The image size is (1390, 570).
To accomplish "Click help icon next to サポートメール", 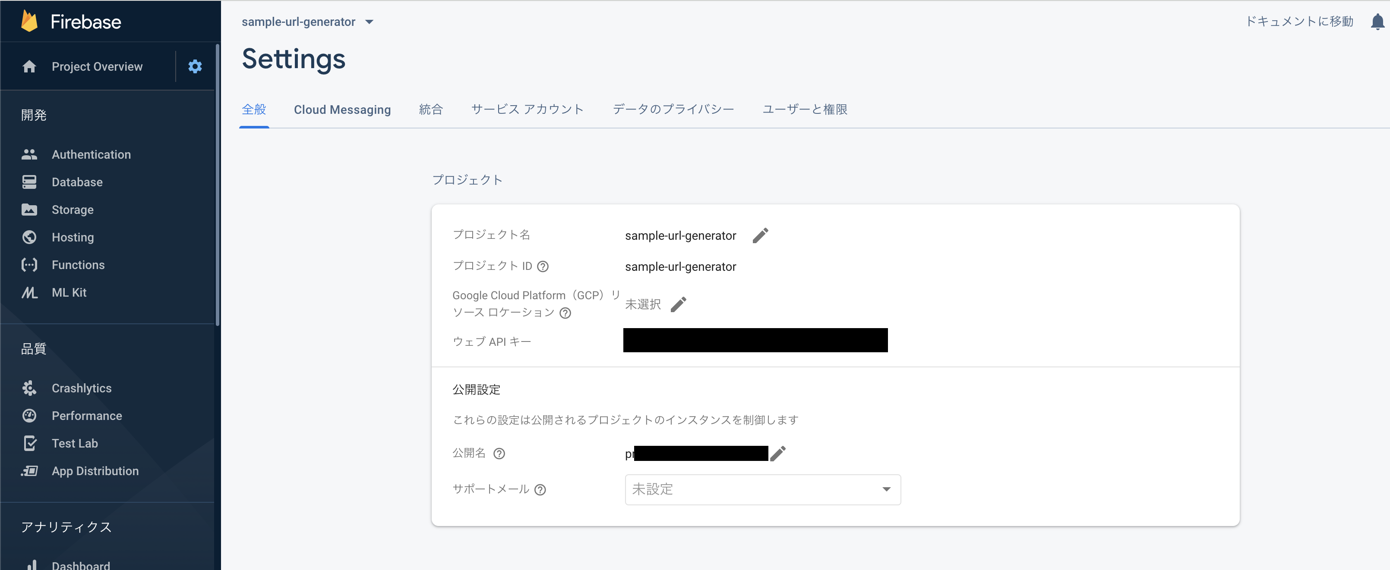I will [x=540, y=490].
